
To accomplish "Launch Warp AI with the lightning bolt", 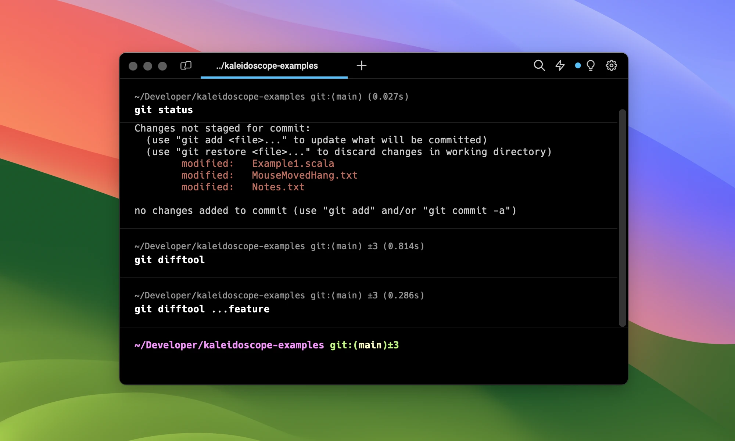I will 560,65.
